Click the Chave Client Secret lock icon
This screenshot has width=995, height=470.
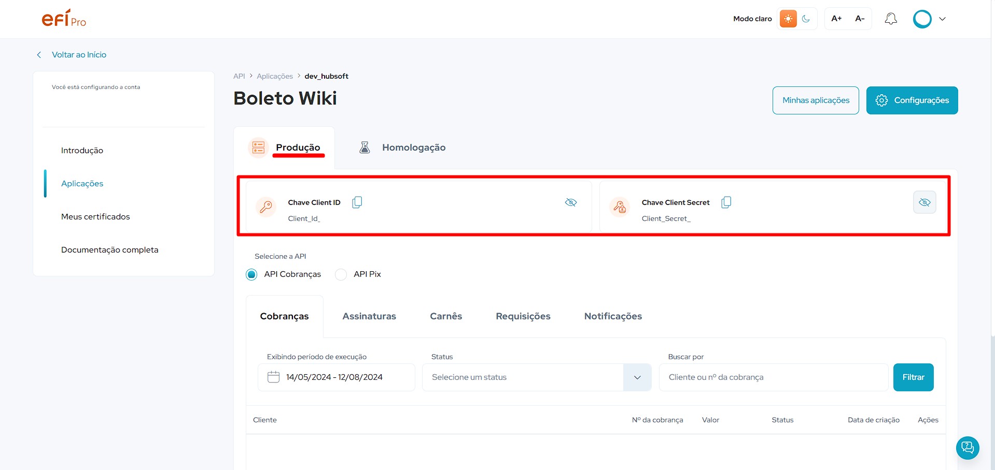[620, 207]
